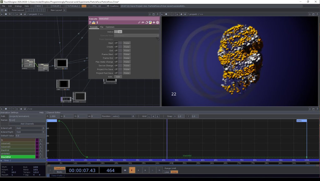Pulse the Project Pre Save parameter
Viewport: 320px width, 181px height.
(127, 69)
